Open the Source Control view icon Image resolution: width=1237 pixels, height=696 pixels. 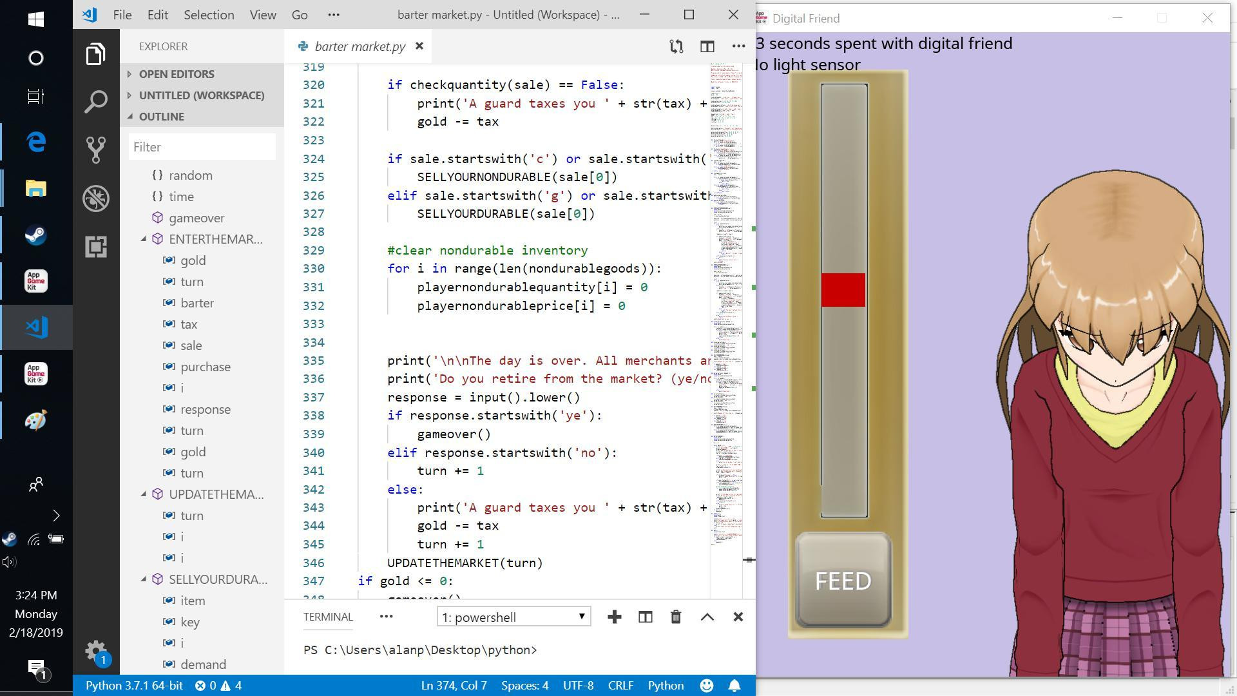click(x=95, y=150)
